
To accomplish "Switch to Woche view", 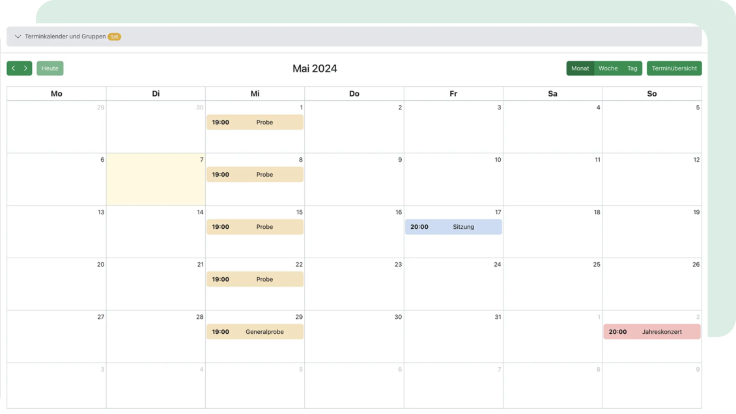I will (608, 68).
